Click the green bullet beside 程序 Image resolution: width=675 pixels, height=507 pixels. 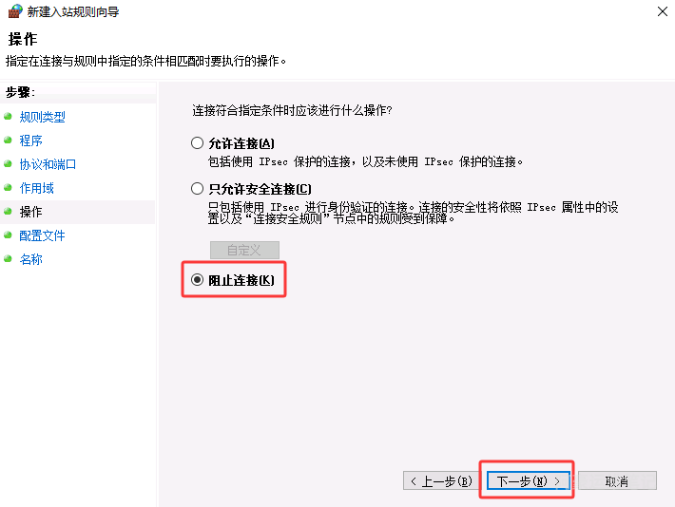(x=8, y=140)
